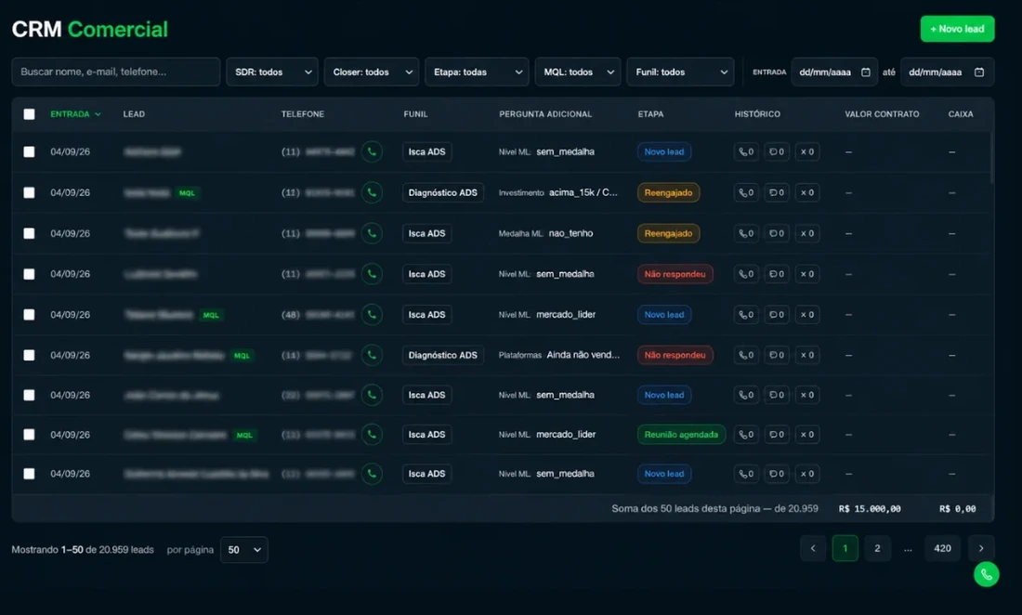Click ×0 counter in nao_tenho row

pyautogui.click(x=806, y=233)
